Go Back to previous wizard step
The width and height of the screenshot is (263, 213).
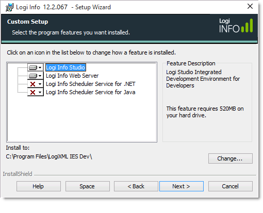pyautogui.click(x=136, y=186)
